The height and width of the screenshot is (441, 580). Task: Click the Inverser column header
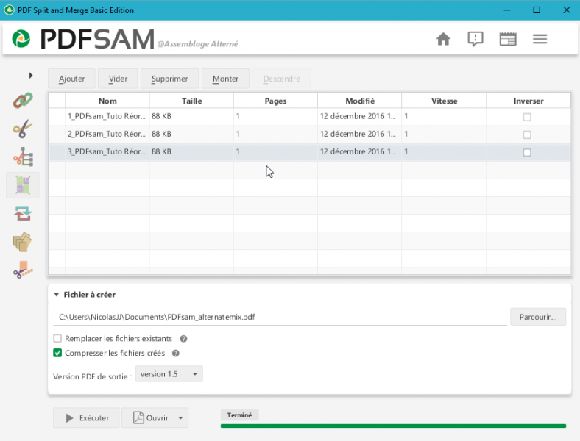coord(528,101)
